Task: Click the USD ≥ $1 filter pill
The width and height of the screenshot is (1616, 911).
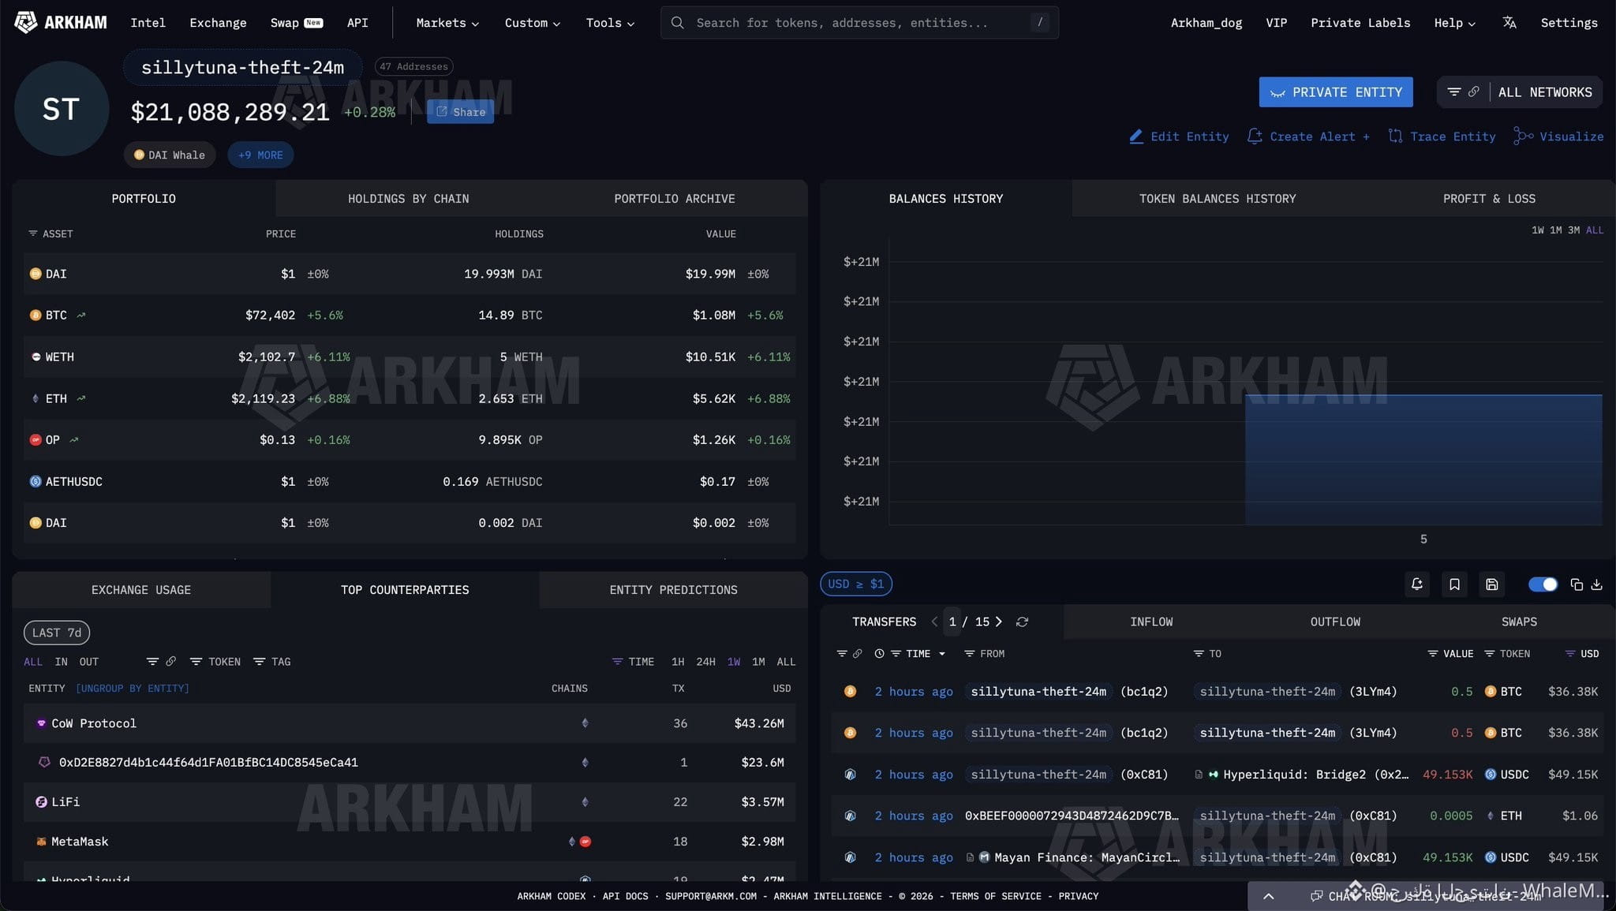Action: pyautogui.click(x=856, y=584)
